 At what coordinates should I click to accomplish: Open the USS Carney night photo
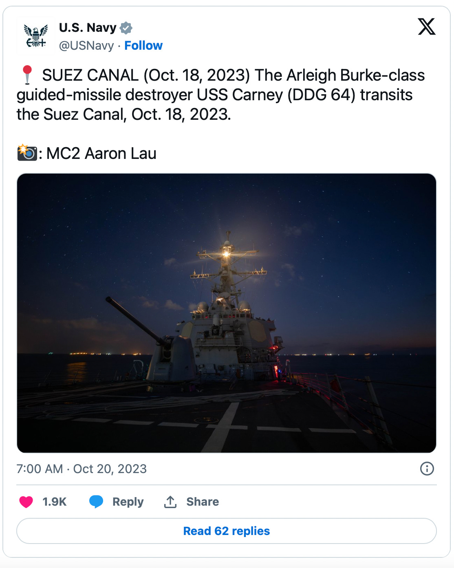(x=227, y=313)
